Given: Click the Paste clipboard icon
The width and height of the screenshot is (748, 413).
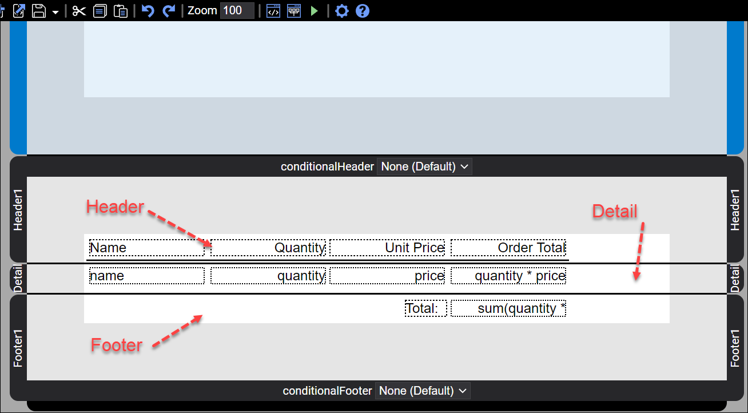Looking at the screenshot, I should coord(120,11).
